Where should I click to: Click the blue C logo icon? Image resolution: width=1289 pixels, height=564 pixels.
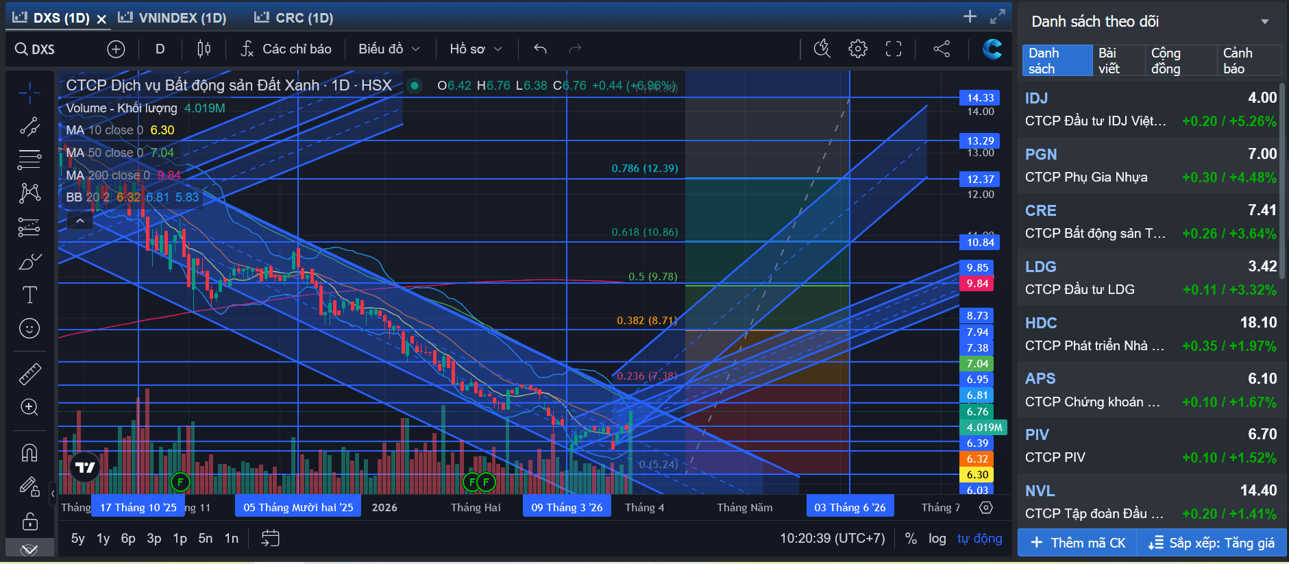992,49
